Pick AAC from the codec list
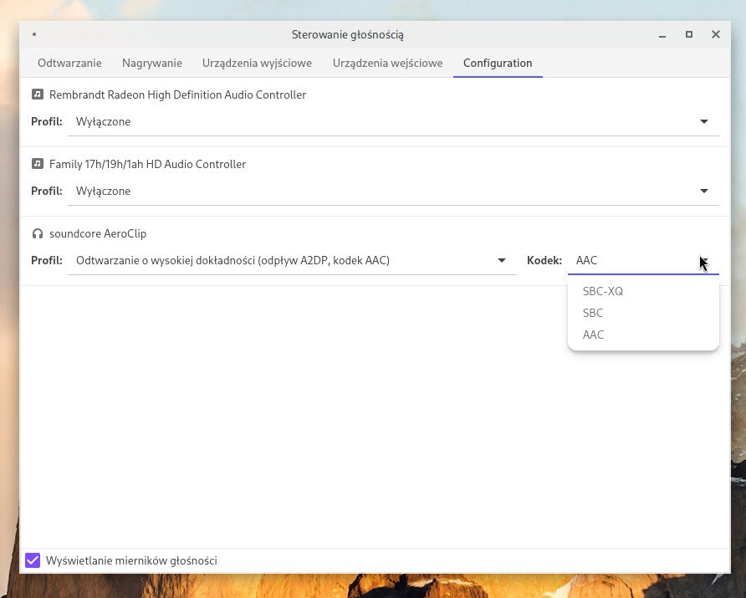The height and width of the screenshot is (598, 746). pos(643,335)
